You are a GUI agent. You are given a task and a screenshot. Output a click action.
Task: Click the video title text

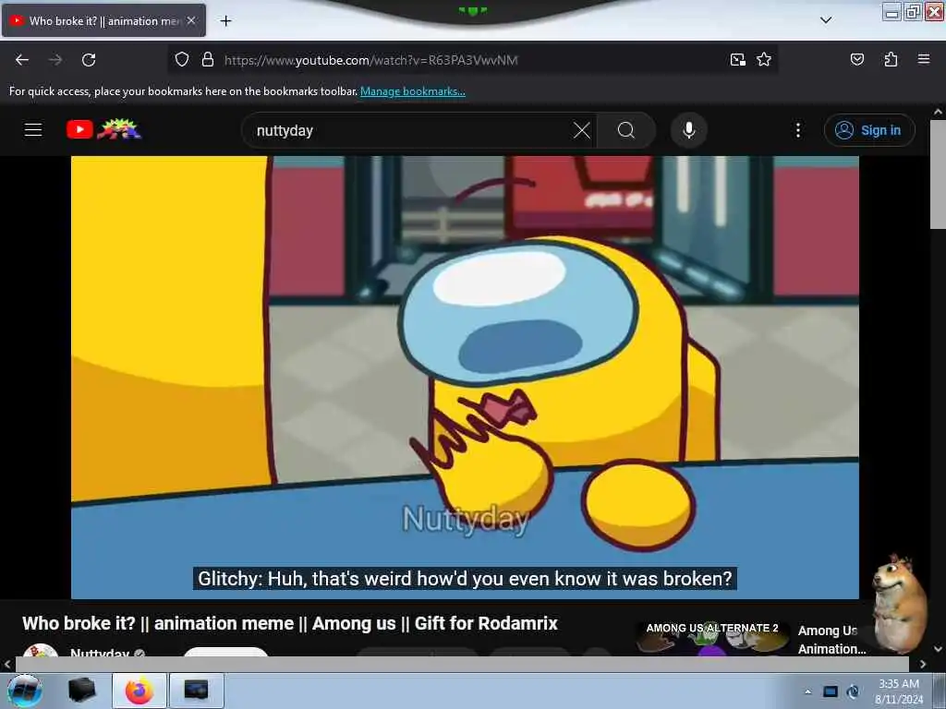[x=289, y=623]
